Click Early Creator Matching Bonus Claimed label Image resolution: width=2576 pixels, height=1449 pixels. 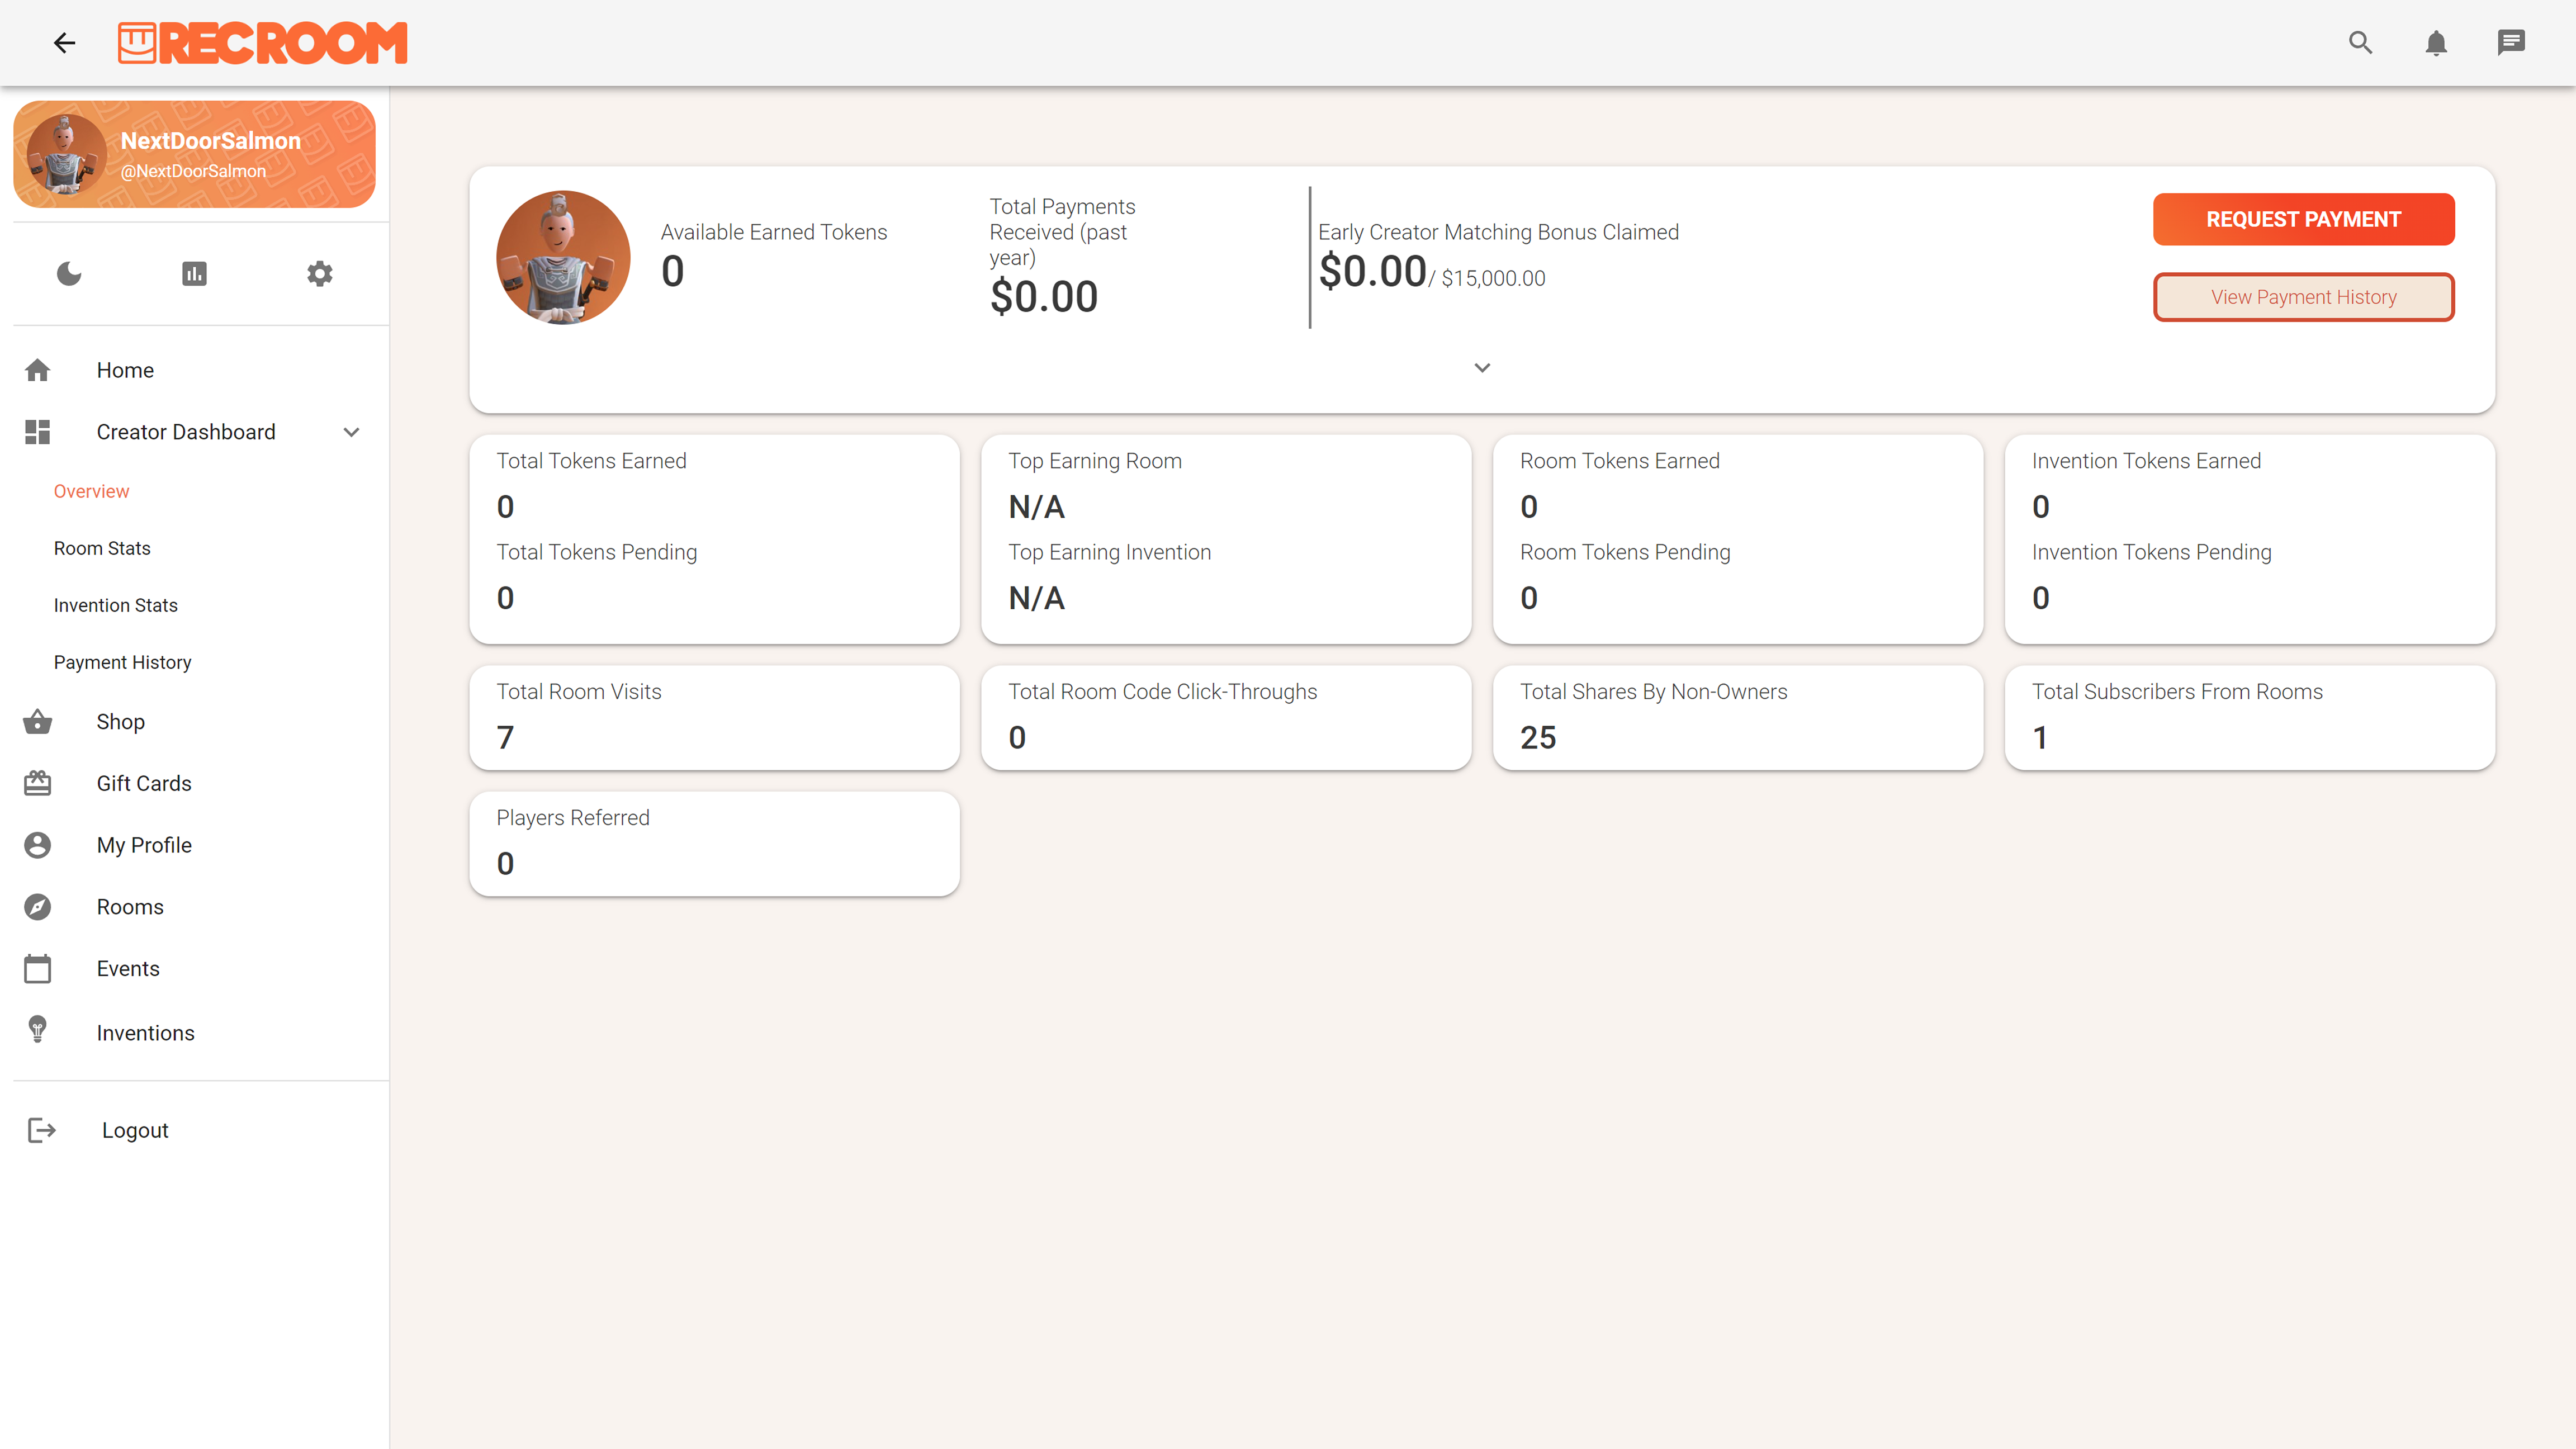click(1498, 232)
